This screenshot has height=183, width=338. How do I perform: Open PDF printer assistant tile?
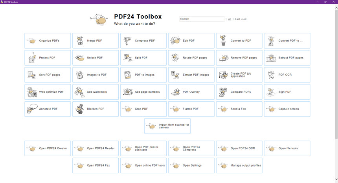pyautogui.click(x=143, y=148)
